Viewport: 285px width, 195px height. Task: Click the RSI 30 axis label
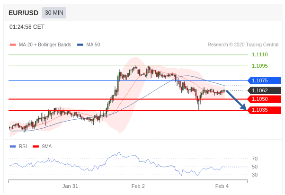[x=255, y=175]
